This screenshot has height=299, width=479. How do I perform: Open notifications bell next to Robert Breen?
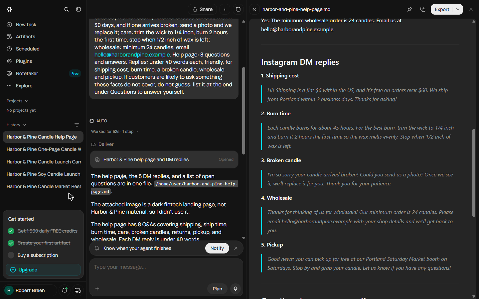point(65,290)
